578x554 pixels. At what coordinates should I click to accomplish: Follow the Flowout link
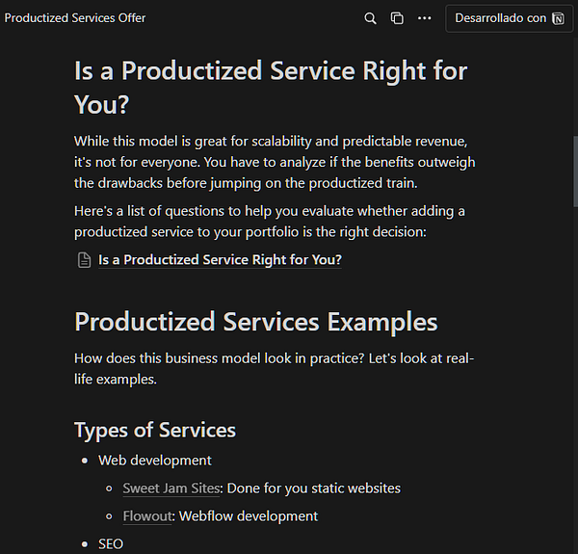click(x=146, y=516)
